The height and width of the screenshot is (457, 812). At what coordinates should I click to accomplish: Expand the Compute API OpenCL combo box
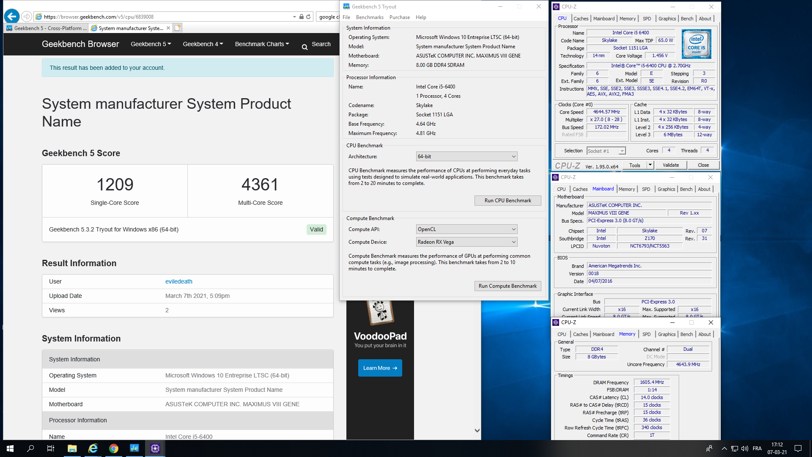pos(466,229)
